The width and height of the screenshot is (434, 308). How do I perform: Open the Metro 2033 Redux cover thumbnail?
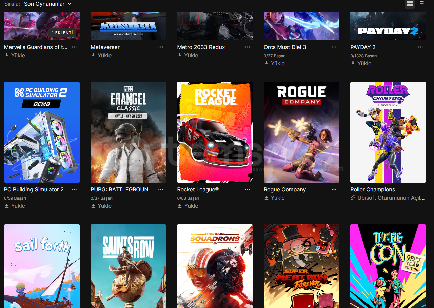215,26
